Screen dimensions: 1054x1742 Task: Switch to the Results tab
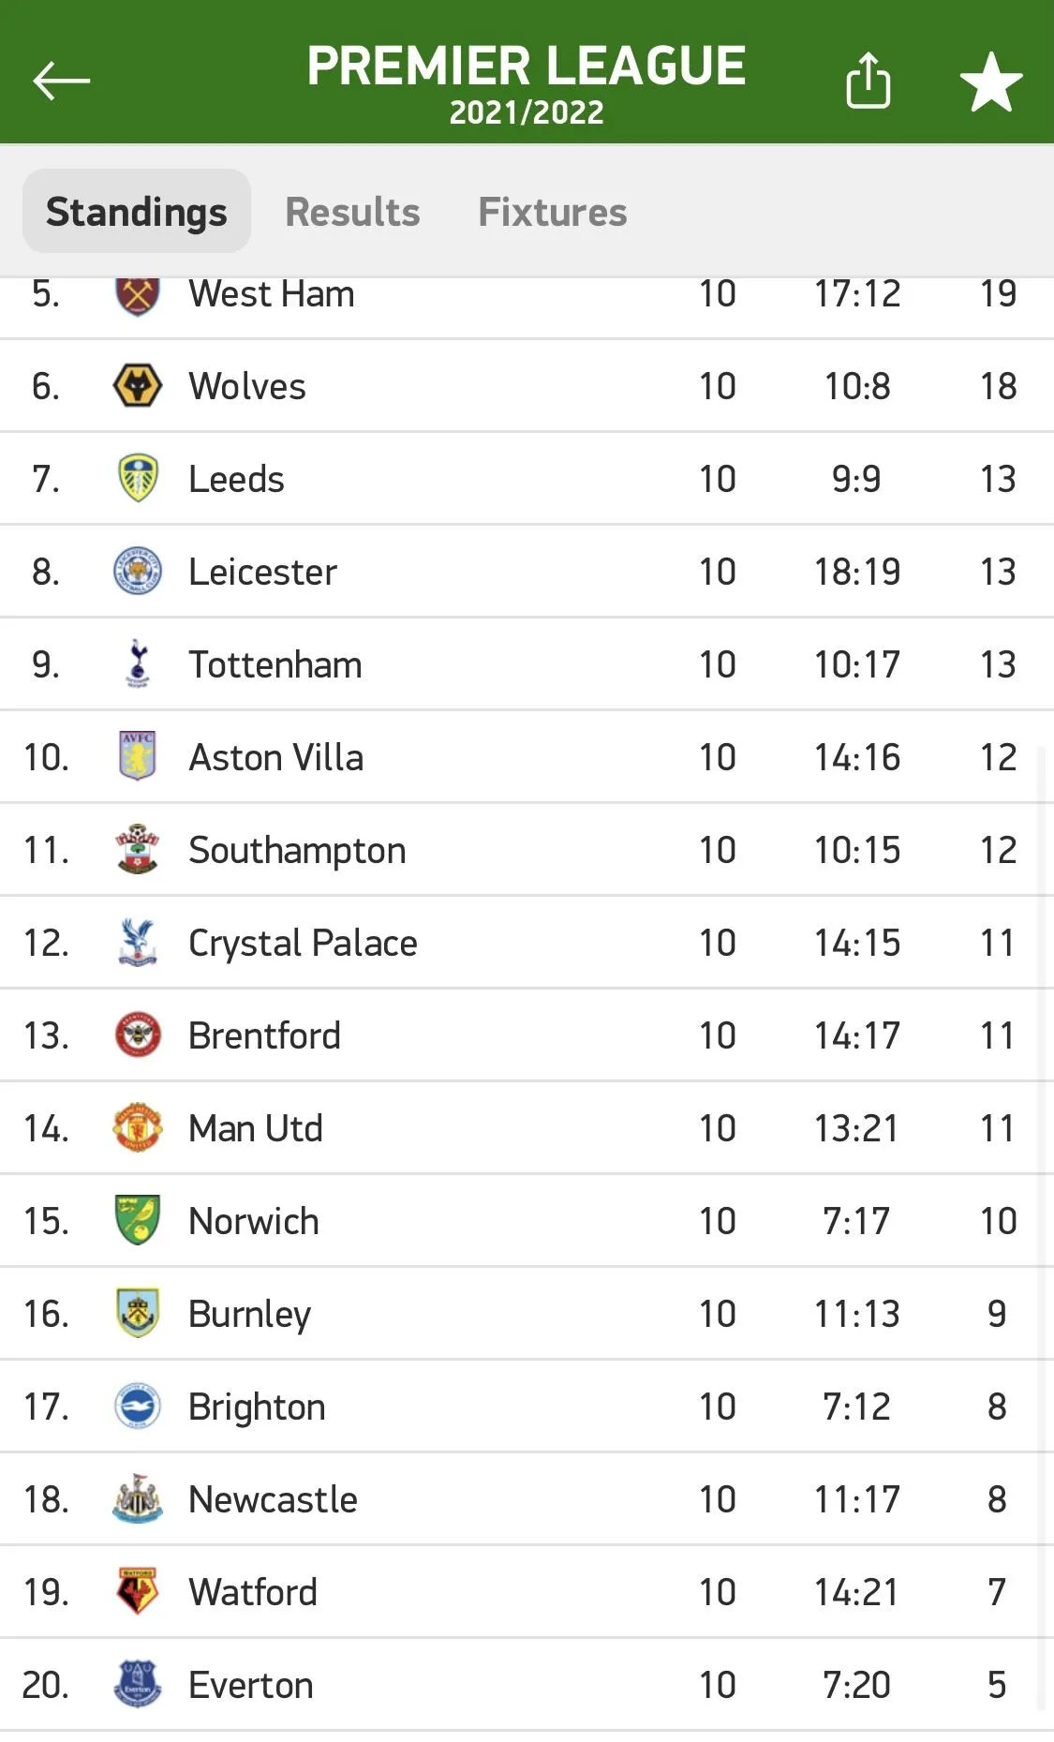pos(352,212)
